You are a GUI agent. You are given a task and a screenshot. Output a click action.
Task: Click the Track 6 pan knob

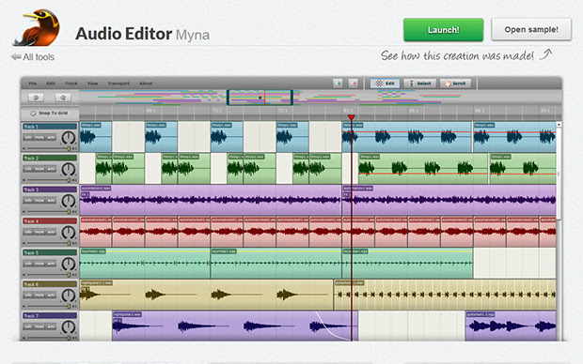click(68, 296)
